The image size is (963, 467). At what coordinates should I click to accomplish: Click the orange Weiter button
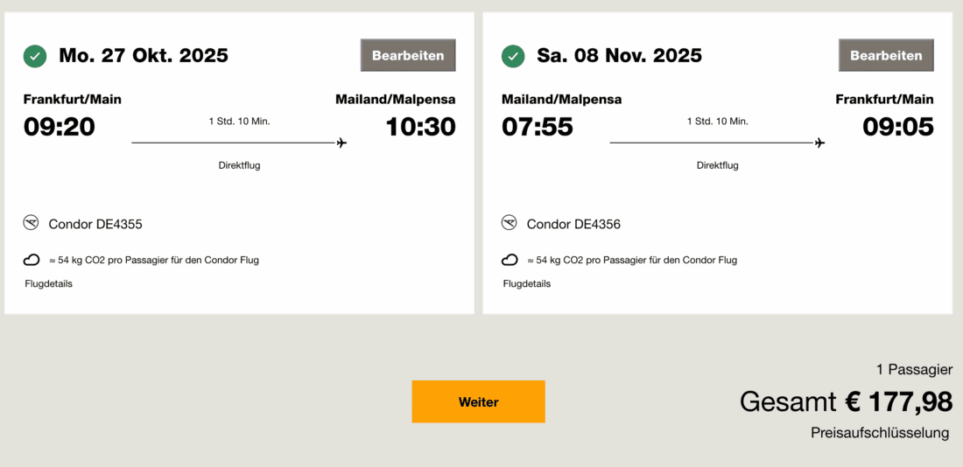478,401
